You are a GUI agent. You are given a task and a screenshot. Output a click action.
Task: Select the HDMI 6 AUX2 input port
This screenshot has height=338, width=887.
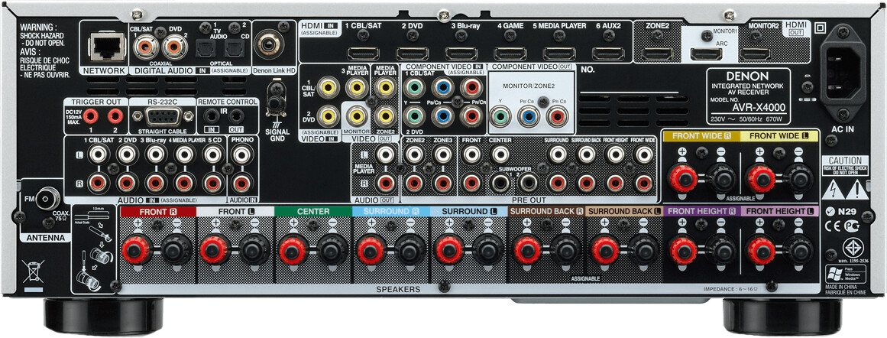(x=608, y=54)
